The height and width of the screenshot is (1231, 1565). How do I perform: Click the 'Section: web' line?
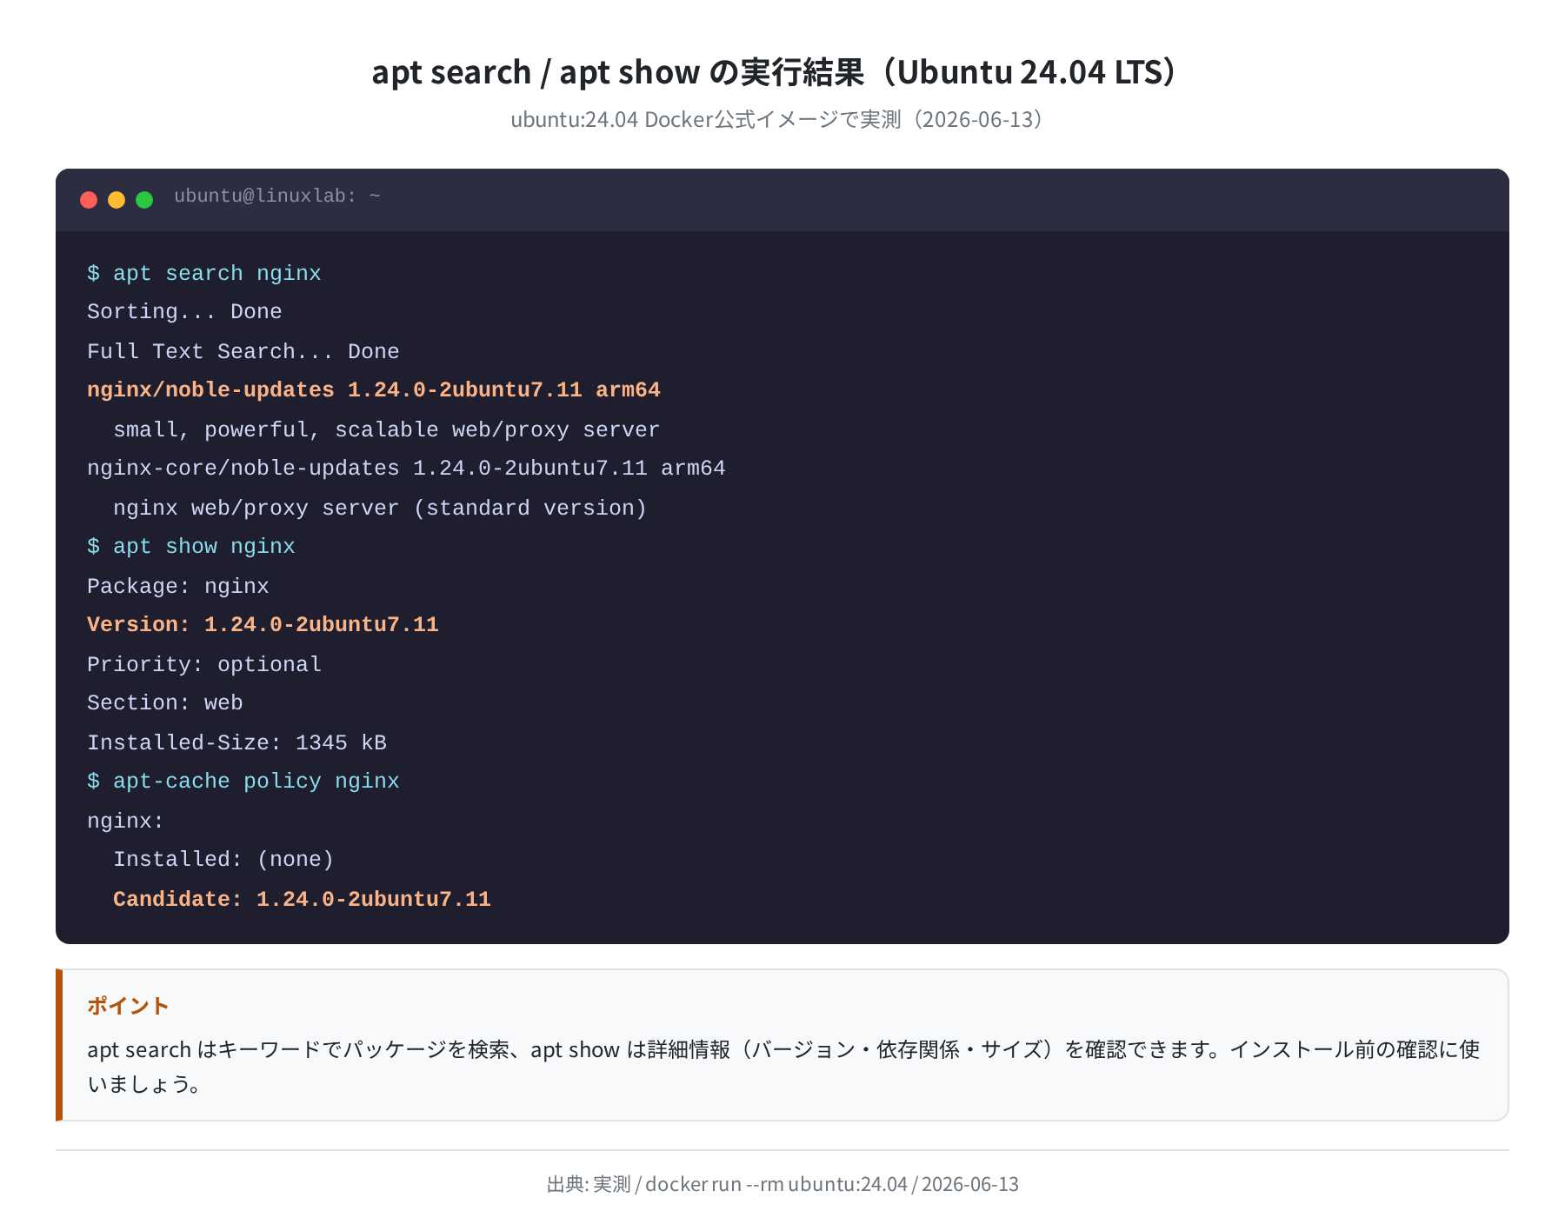pyautogui.click(x=165, y=703)
